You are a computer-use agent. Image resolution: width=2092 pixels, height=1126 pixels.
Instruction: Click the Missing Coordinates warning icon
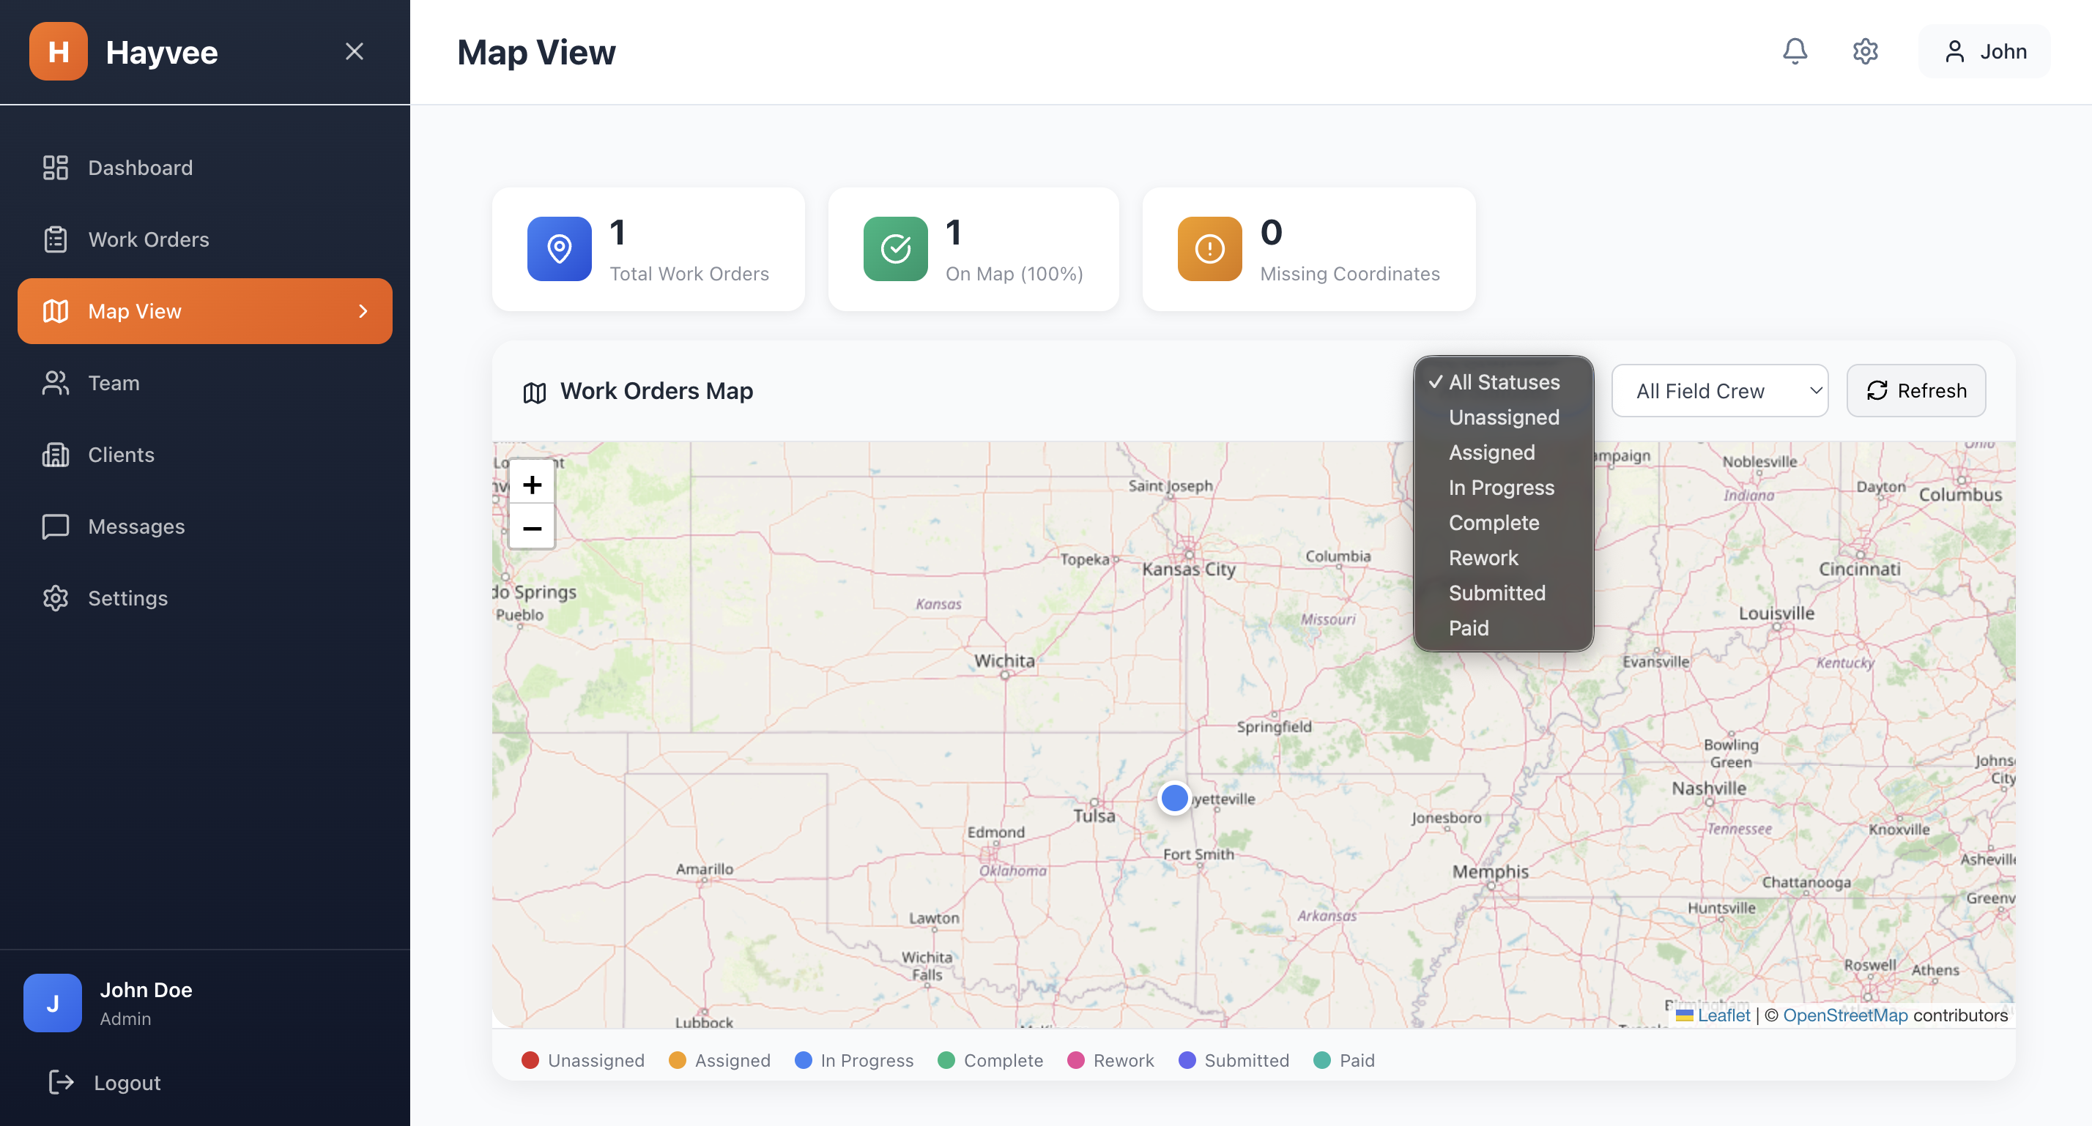(x=1209, y=248)
